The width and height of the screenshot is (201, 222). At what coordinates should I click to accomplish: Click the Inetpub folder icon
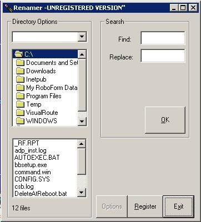(20, 79)
